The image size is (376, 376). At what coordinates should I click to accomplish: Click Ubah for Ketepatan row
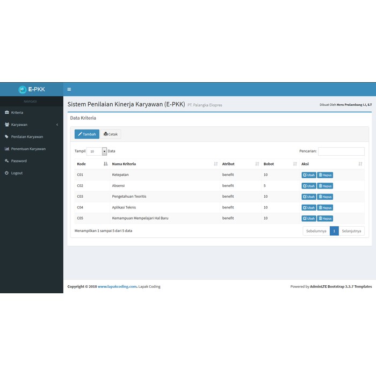point(309,175)
